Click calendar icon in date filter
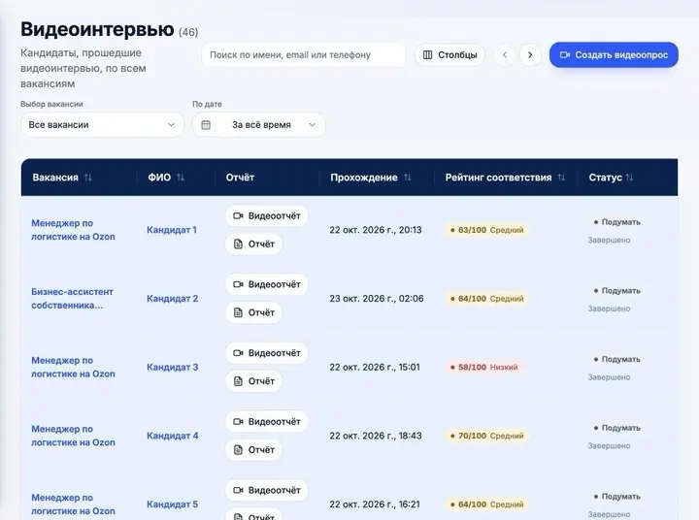Viewport: 699px width, 520px height. [206, 125]
